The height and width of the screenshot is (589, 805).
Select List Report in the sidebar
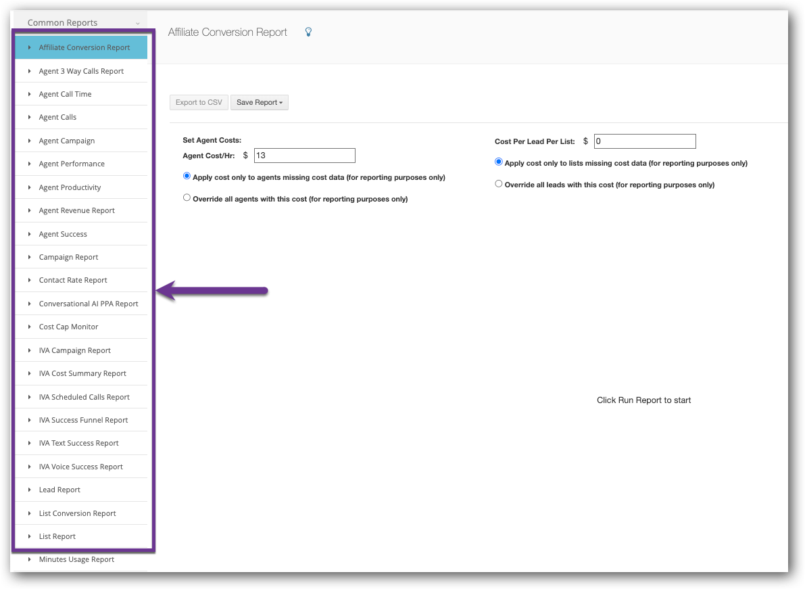tap(81, 537)
